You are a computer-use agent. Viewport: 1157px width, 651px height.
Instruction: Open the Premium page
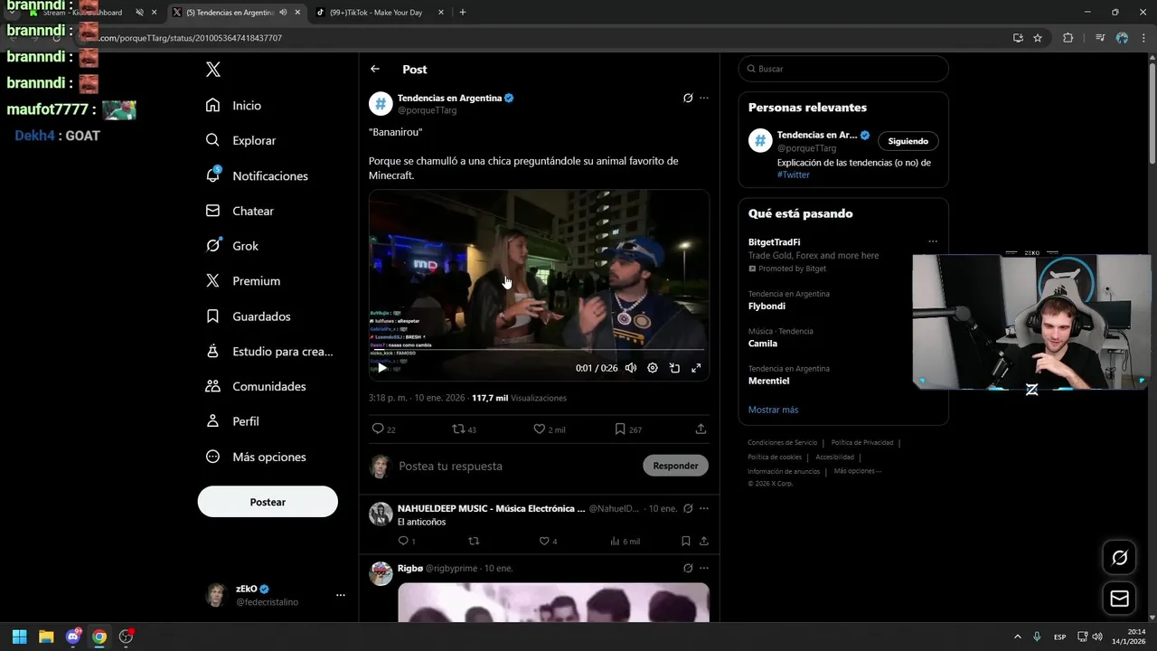tap(242, 281)
